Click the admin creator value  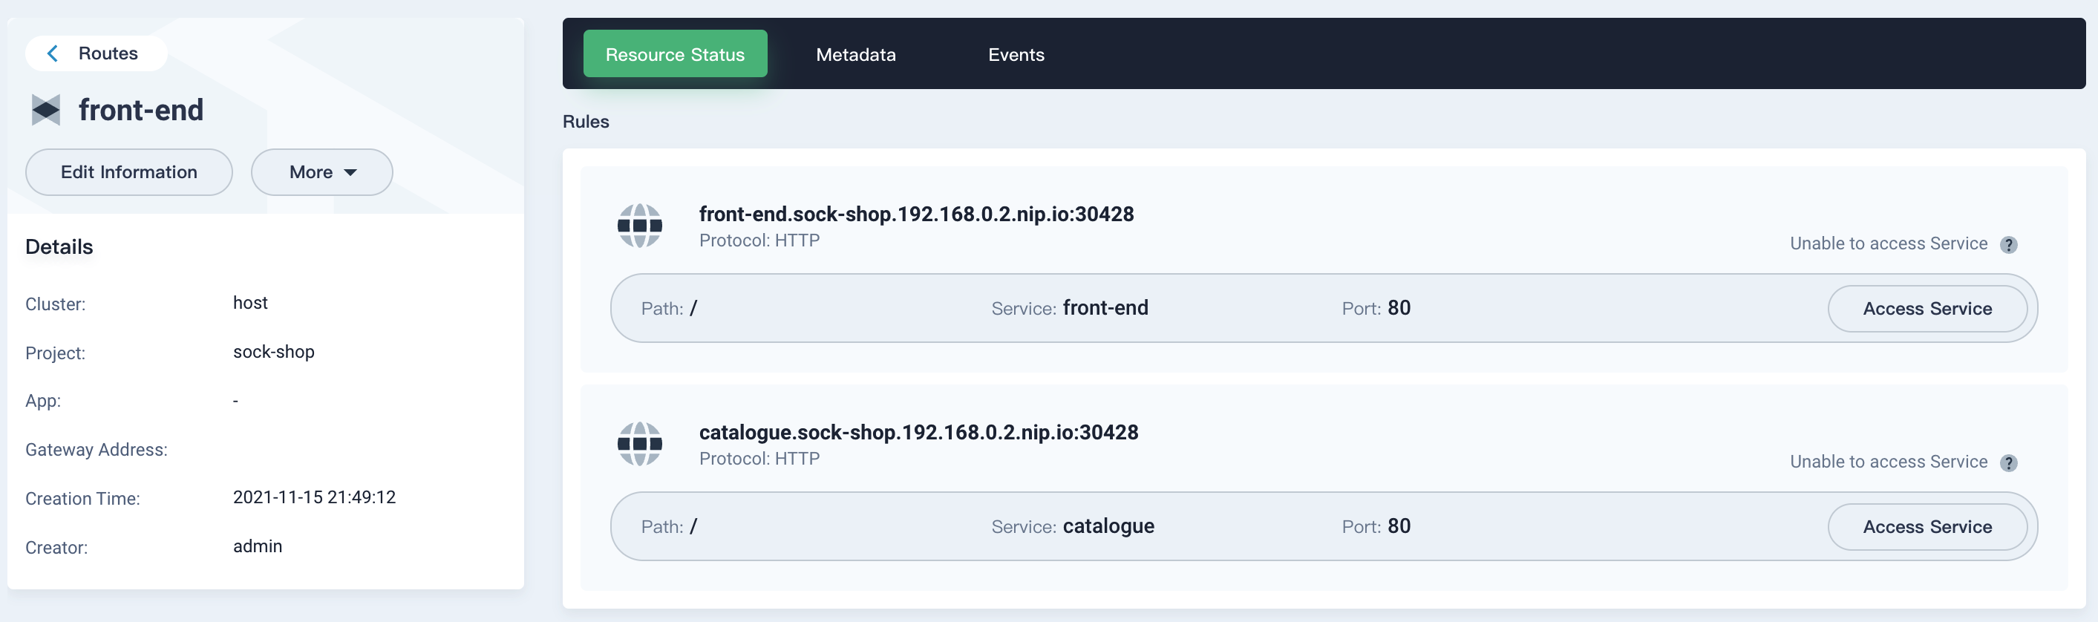pos(258,547)
